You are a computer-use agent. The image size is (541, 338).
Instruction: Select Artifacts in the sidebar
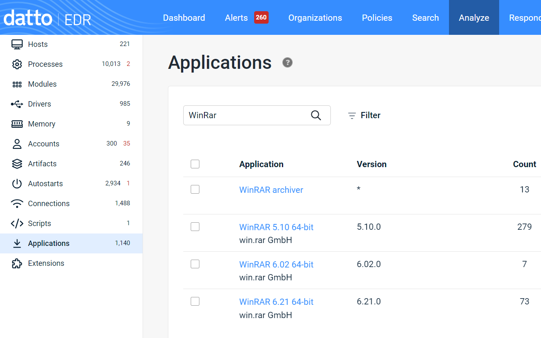71,164
